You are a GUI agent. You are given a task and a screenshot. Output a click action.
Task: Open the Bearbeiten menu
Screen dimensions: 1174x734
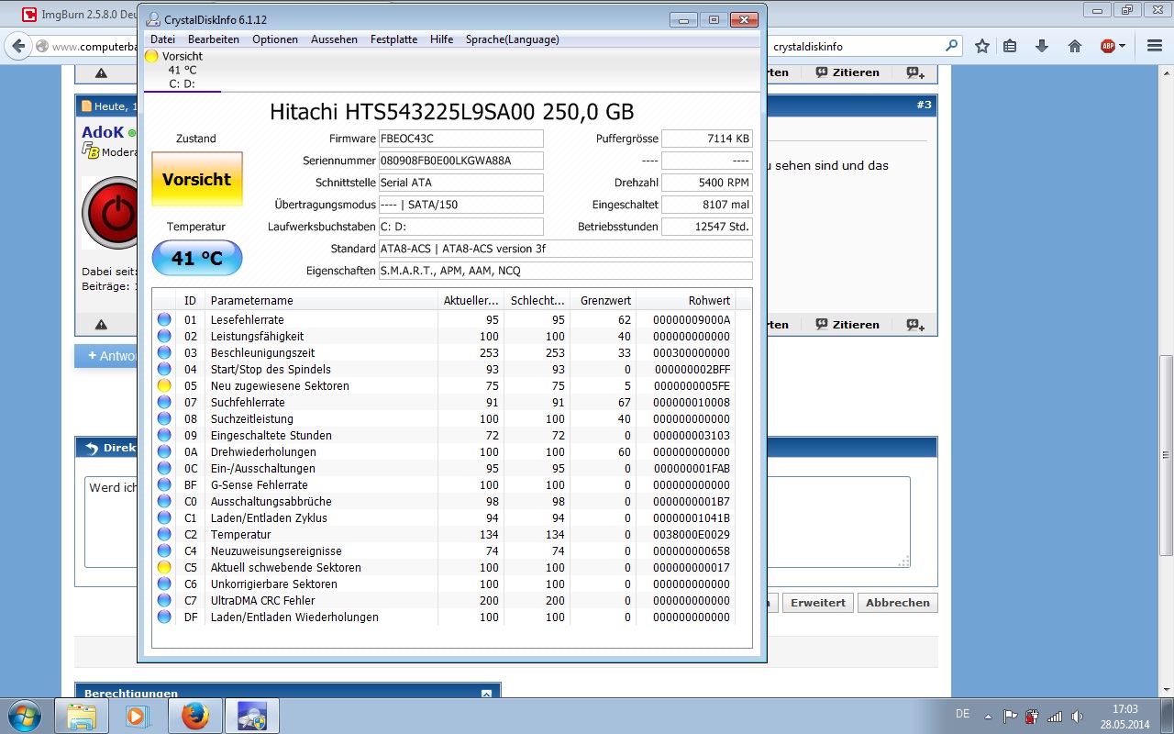pos(214,39)
